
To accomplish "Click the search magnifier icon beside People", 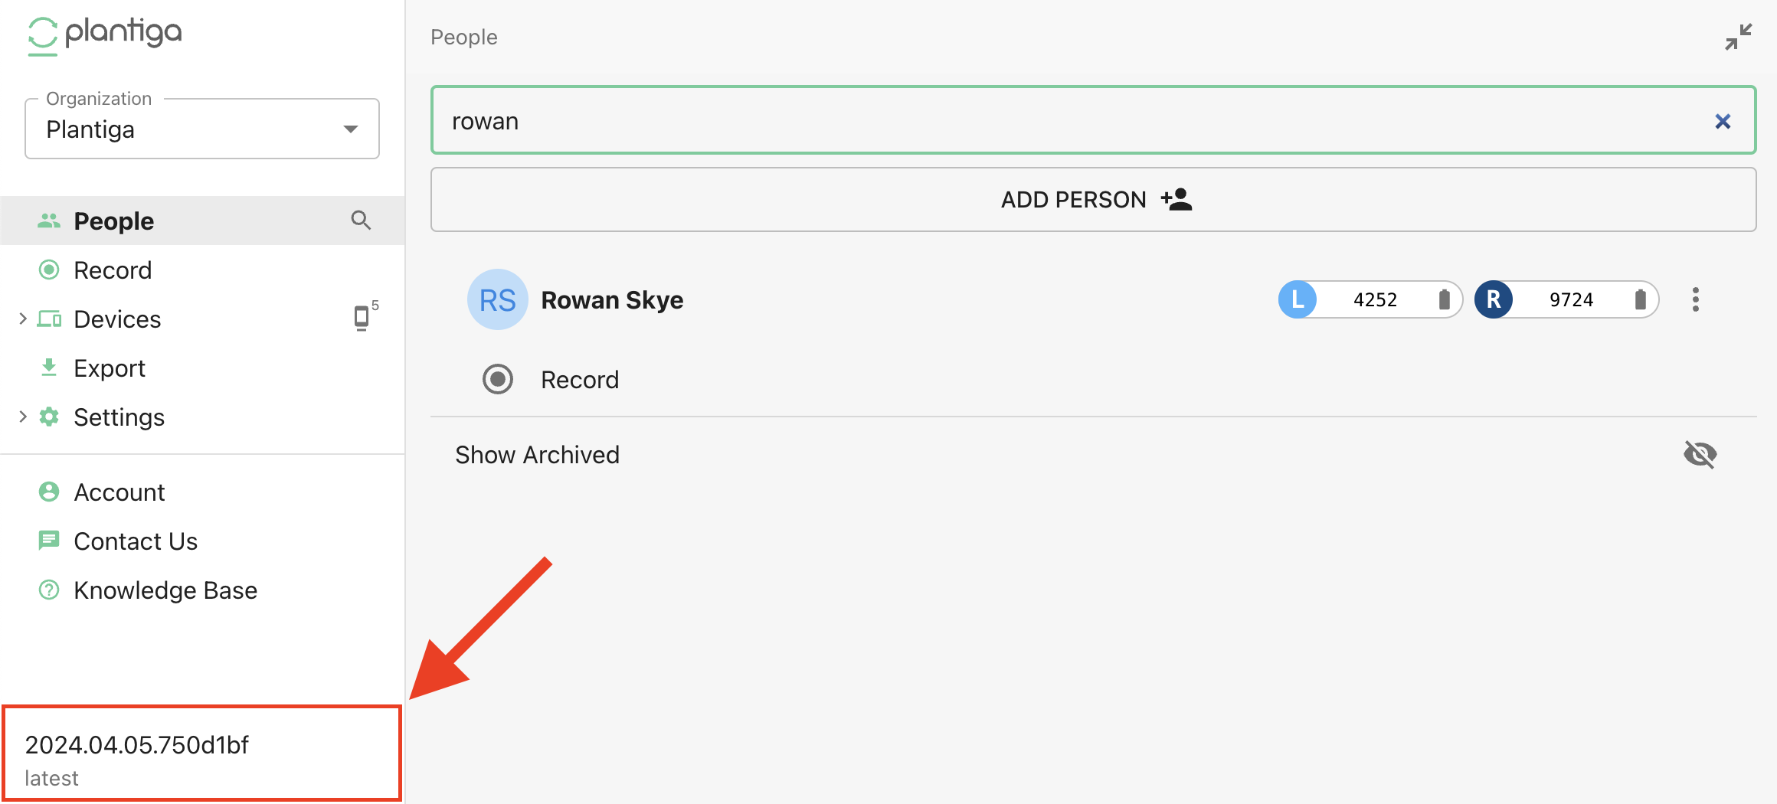I will pos(361,221).
